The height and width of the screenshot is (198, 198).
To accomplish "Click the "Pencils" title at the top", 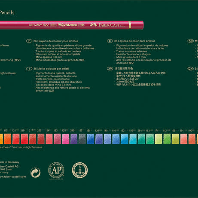I will tap(7, 12).
